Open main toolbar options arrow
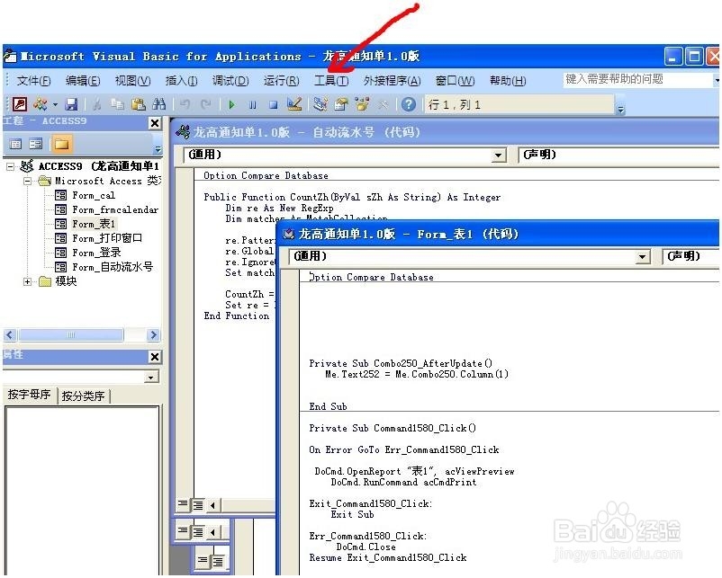Screen dimensions: 722x578 [x=621, y=110]
